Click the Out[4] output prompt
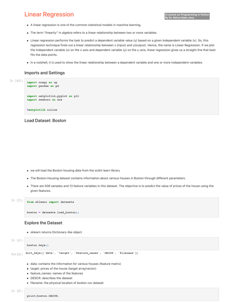227x302 pixels. (17, 254)
